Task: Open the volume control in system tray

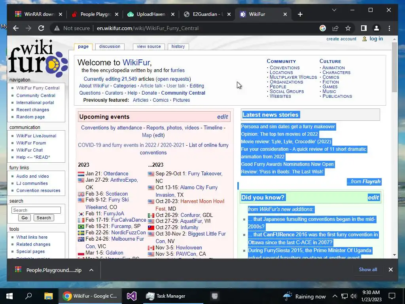Action: coord(354,296)
